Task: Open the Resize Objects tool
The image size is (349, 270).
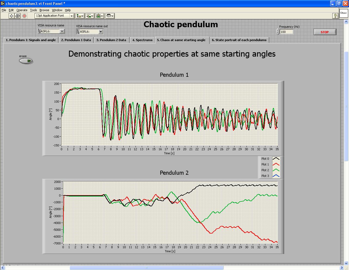Action: [x=100, y=16]
